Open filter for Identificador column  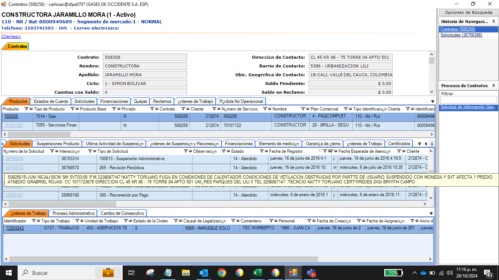33,221
